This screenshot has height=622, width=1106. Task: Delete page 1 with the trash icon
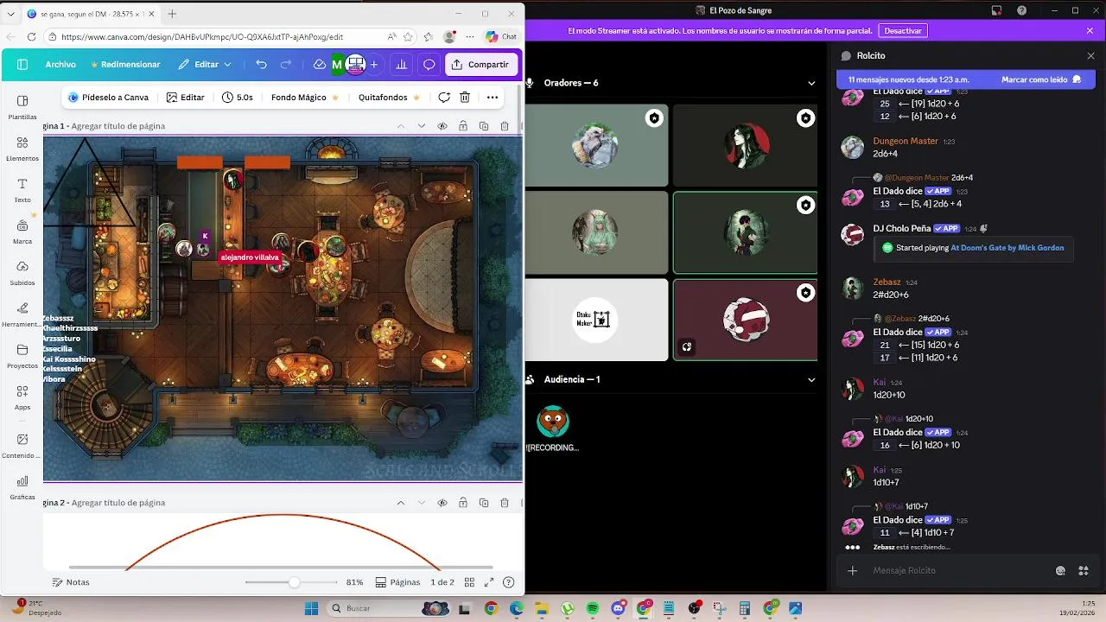point(505,126)
